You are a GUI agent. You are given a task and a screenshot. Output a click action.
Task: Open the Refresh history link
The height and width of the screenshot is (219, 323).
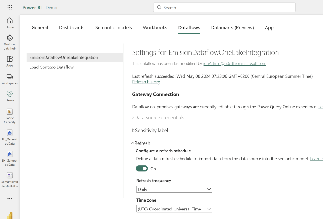(146, 82)
